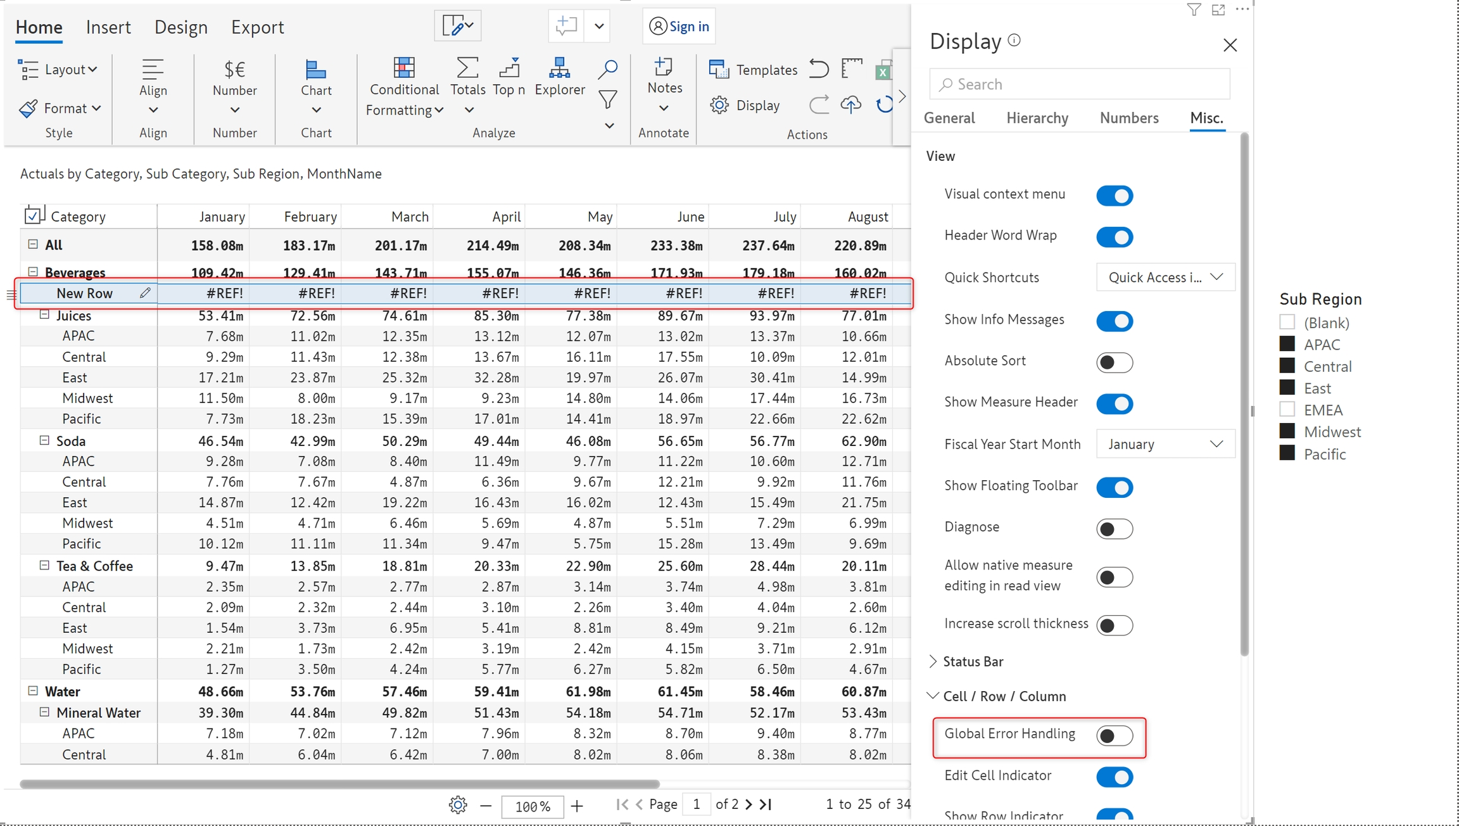The width and height of the screenshot is (1459, 826).
Task: Click the Top n ranking icon
Action: (509, 68)
